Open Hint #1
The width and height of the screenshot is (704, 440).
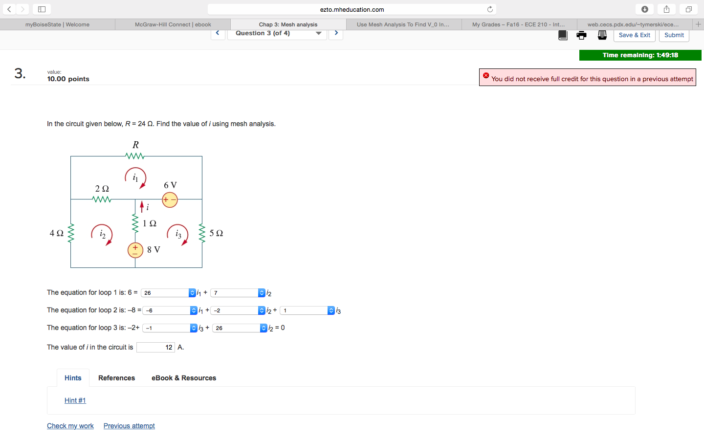(x=75, y=400)
